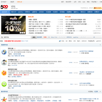The image size is (102, 102).
Task: Open the red 竞彩入门 sub-forum link
Action: click(x=26, y=75)
